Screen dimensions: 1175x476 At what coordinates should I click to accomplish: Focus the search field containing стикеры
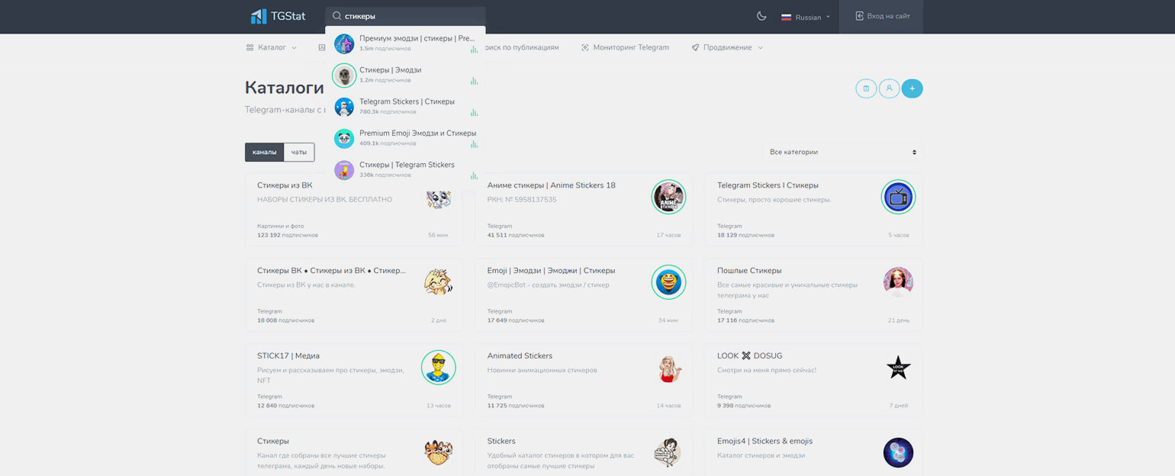(405, 16)
